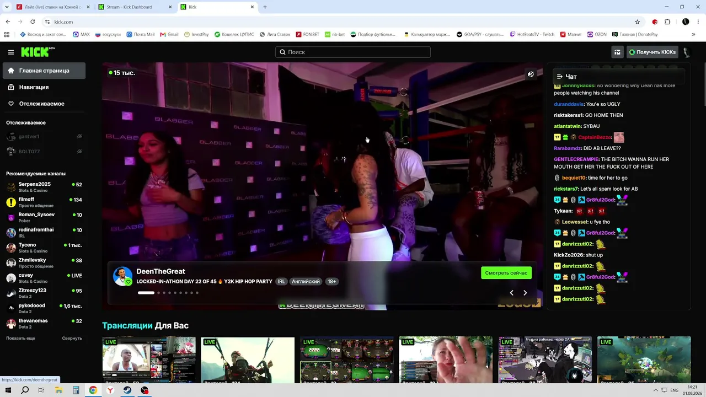The height and width of the screenshot is (397, 706).
Task: Click the collapse chat icon next to Чат
Action: click(559, 77)
